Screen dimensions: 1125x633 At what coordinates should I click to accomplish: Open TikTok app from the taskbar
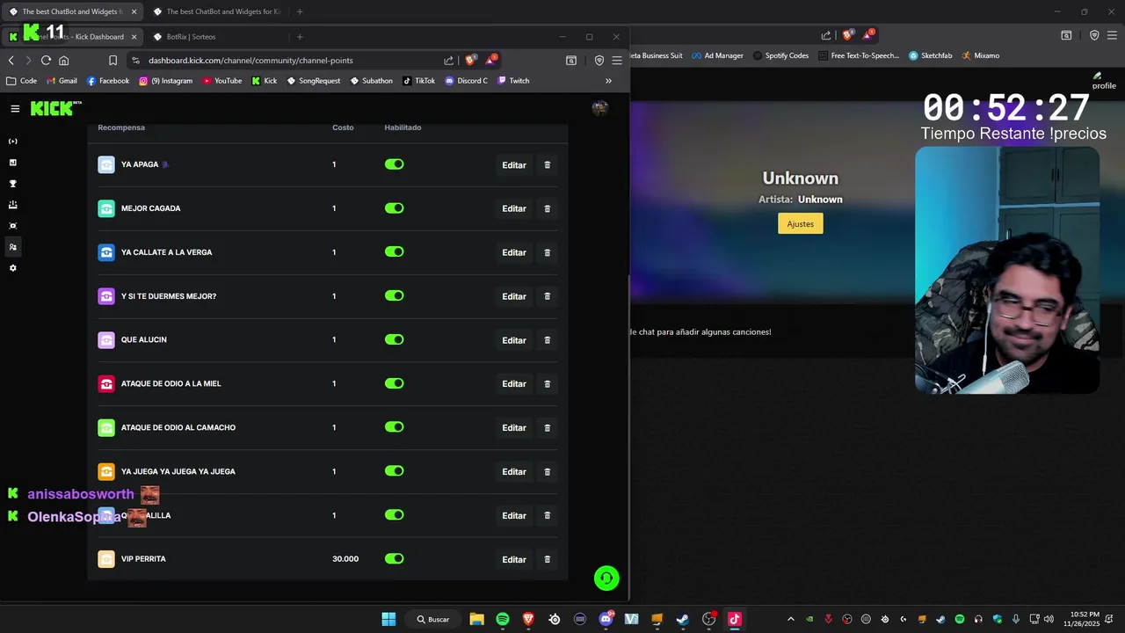click(x=735, y=619)
